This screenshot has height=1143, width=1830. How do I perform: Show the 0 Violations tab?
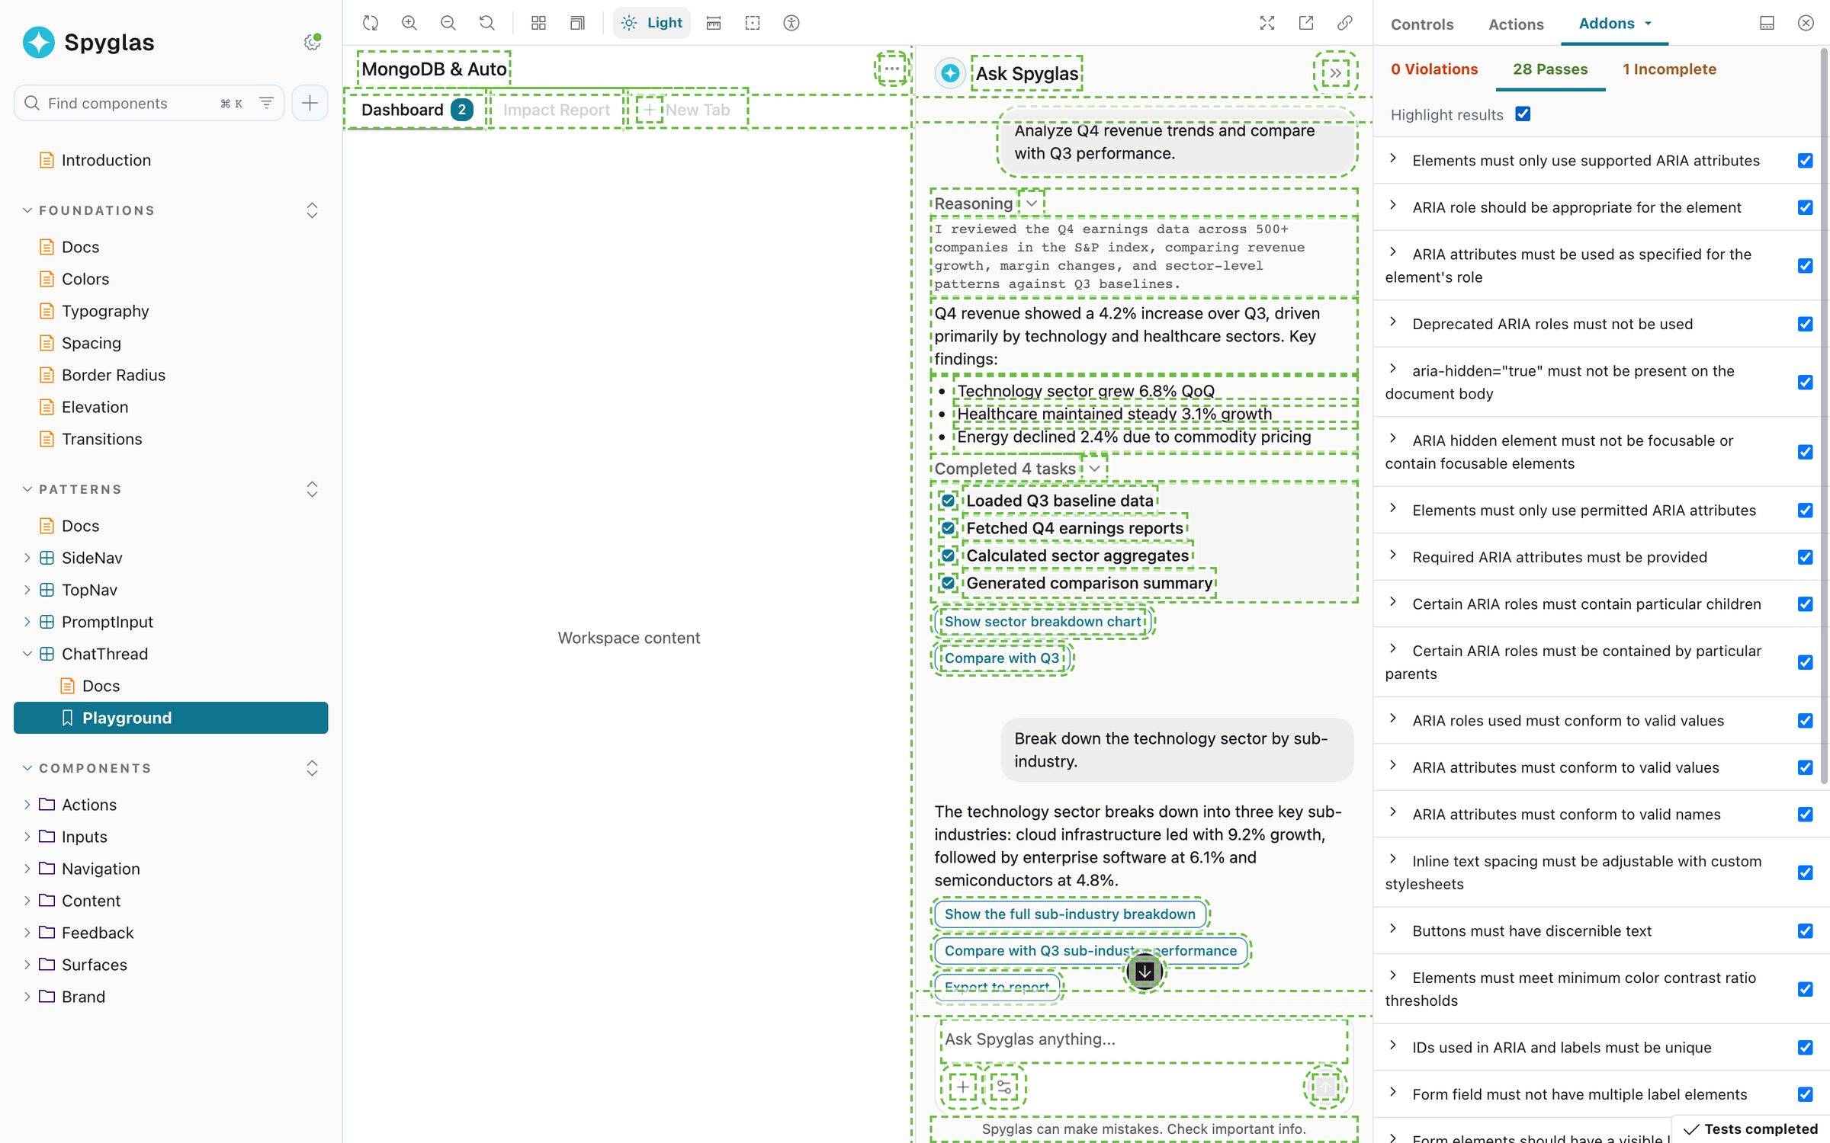(x=1434, y=69)
